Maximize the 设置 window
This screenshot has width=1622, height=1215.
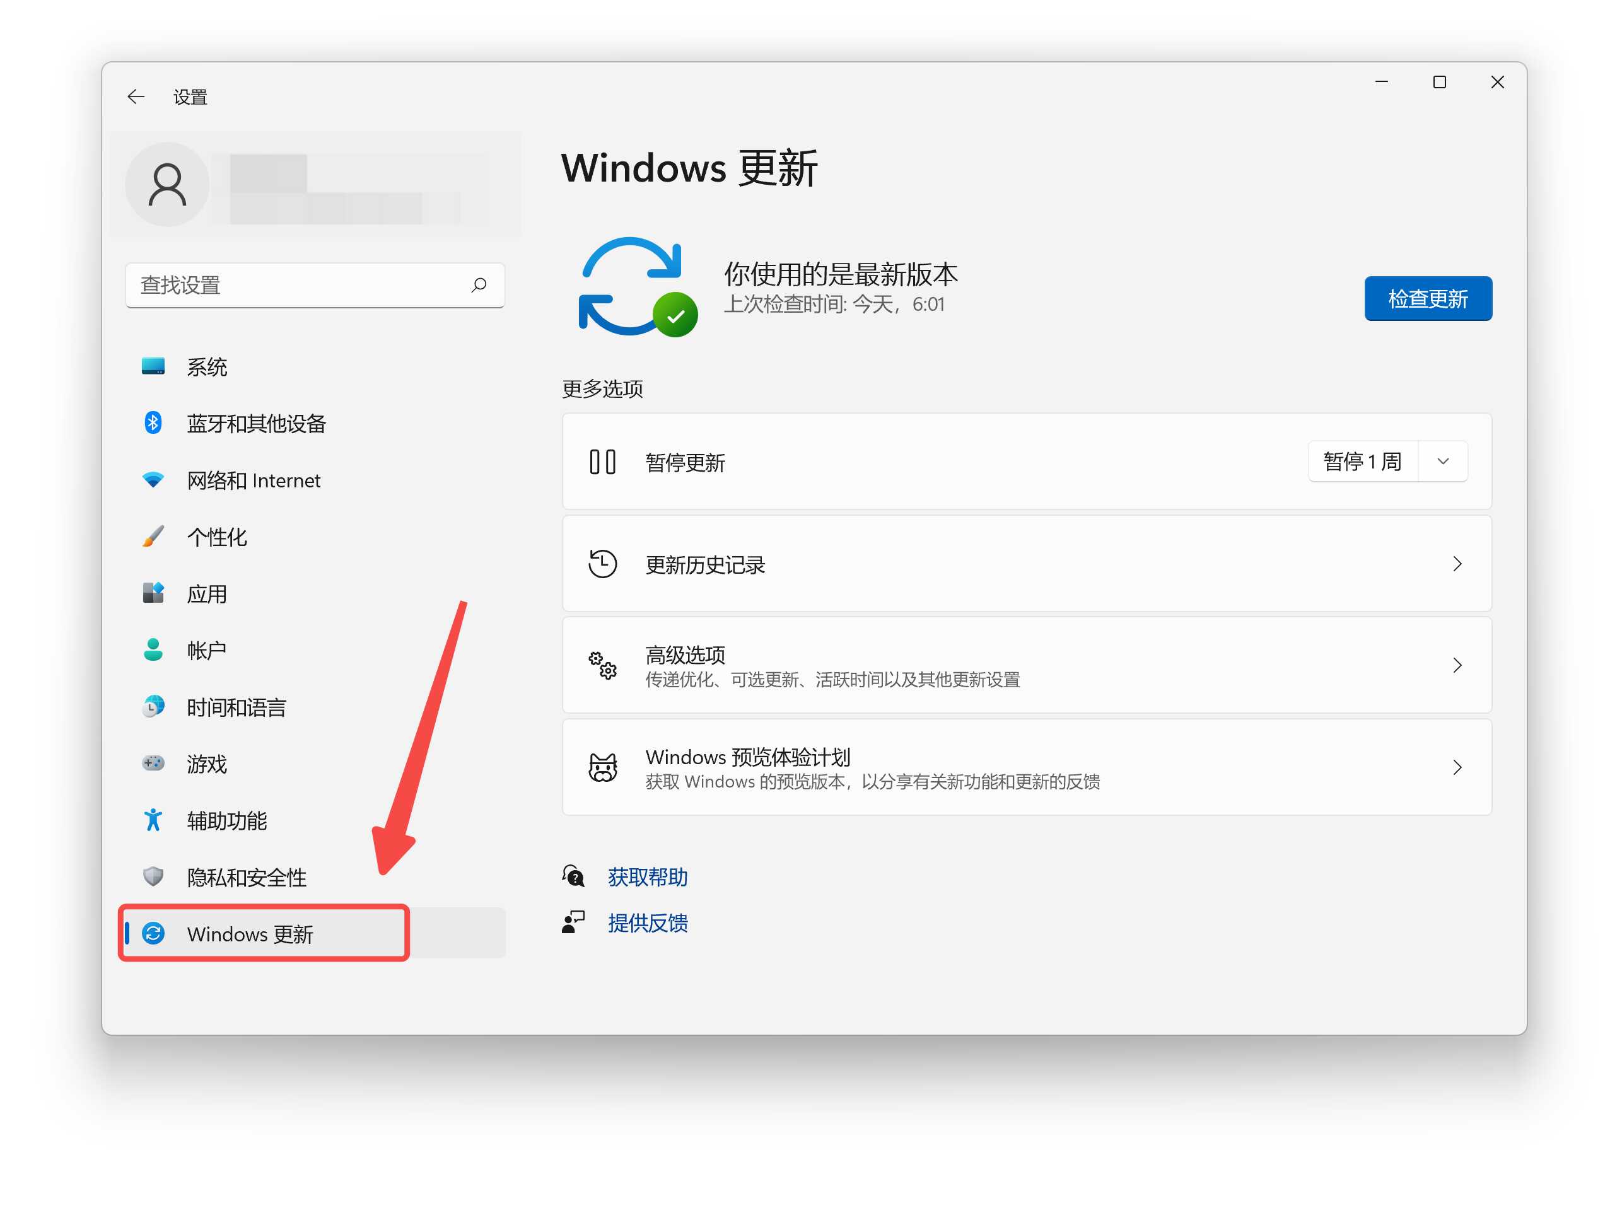(1439, 82)
